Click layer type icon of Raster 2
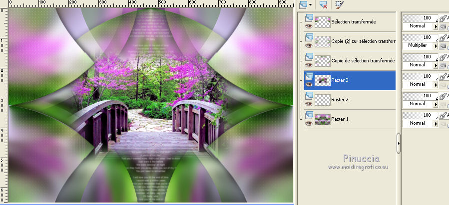The width and height of the screenshot is (449, 205). [309, 96]
